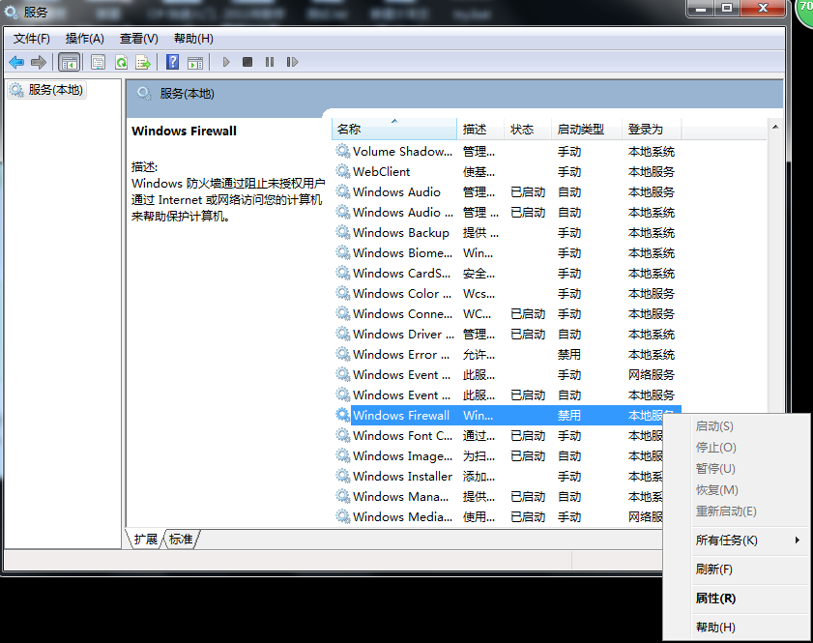This screenshot has width=813, height=643.
Task: Expand 所有任务(K) submenu arrow
Action: tap(797, 540)
